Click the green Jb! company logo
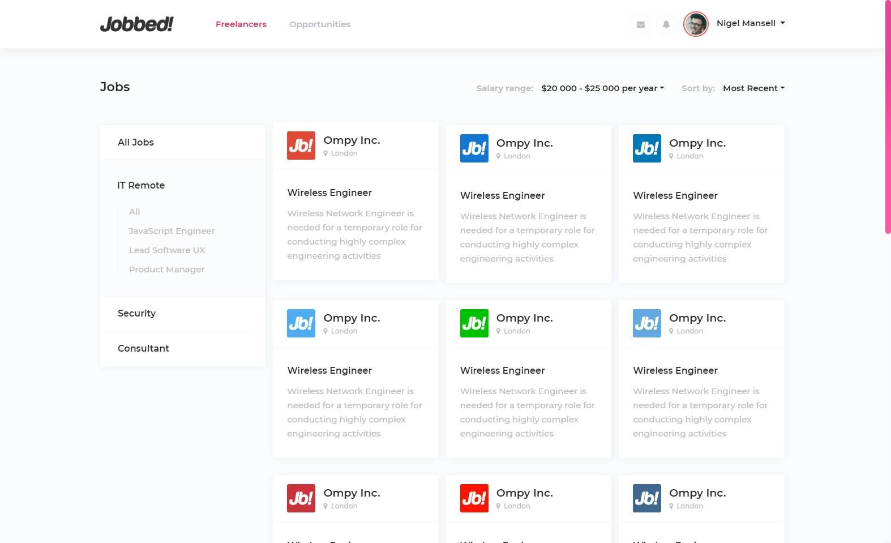The height and width of the screenshot is (543, 891). tap(474, 323)
